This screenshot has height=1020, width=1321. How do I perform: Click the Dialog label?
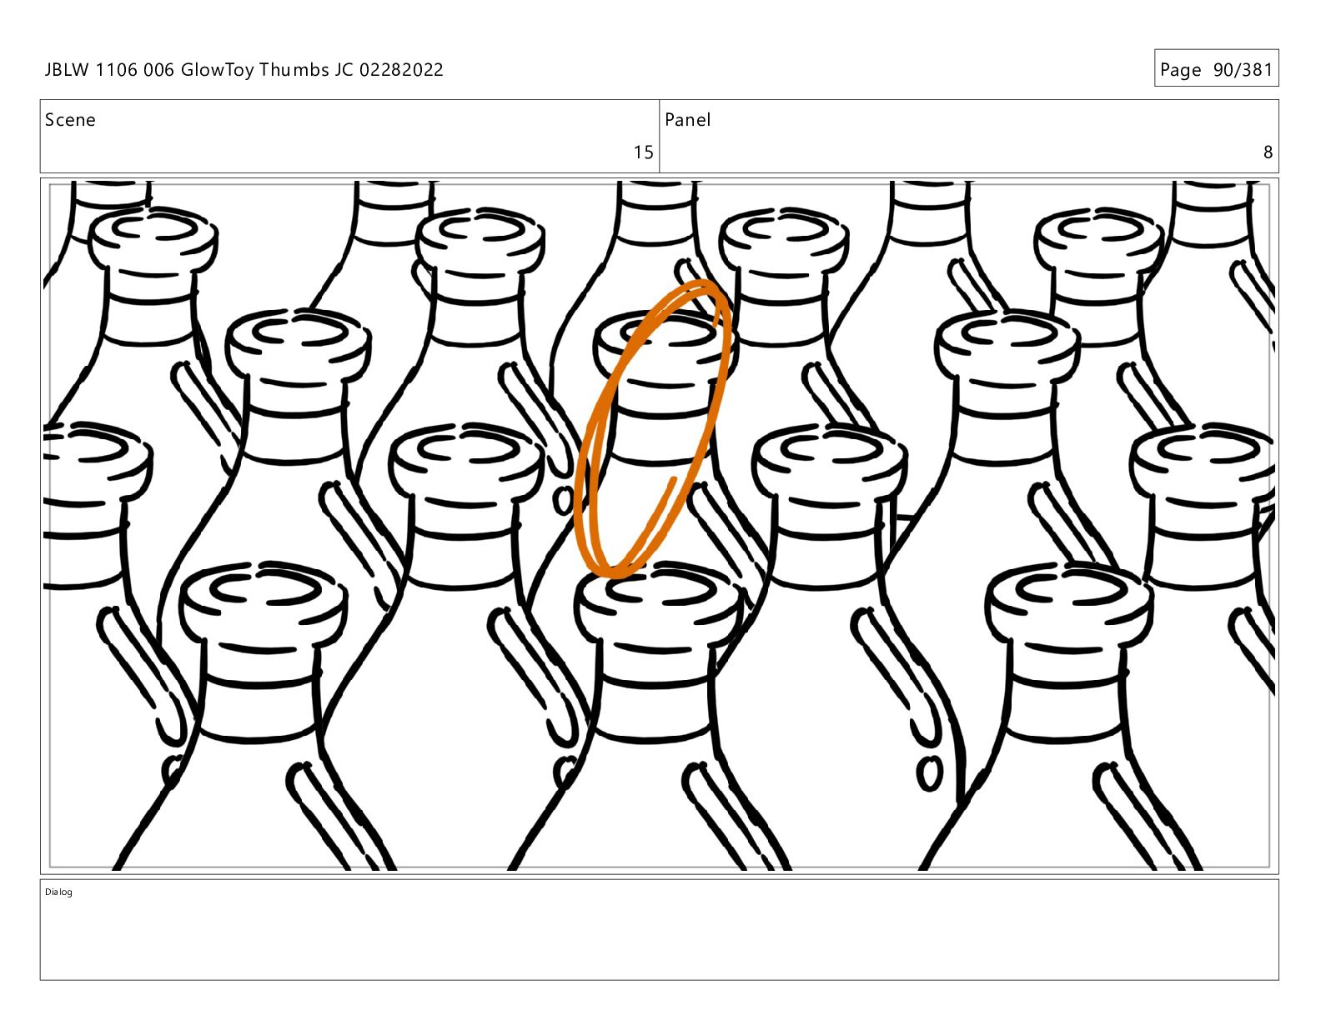[58, 892]
